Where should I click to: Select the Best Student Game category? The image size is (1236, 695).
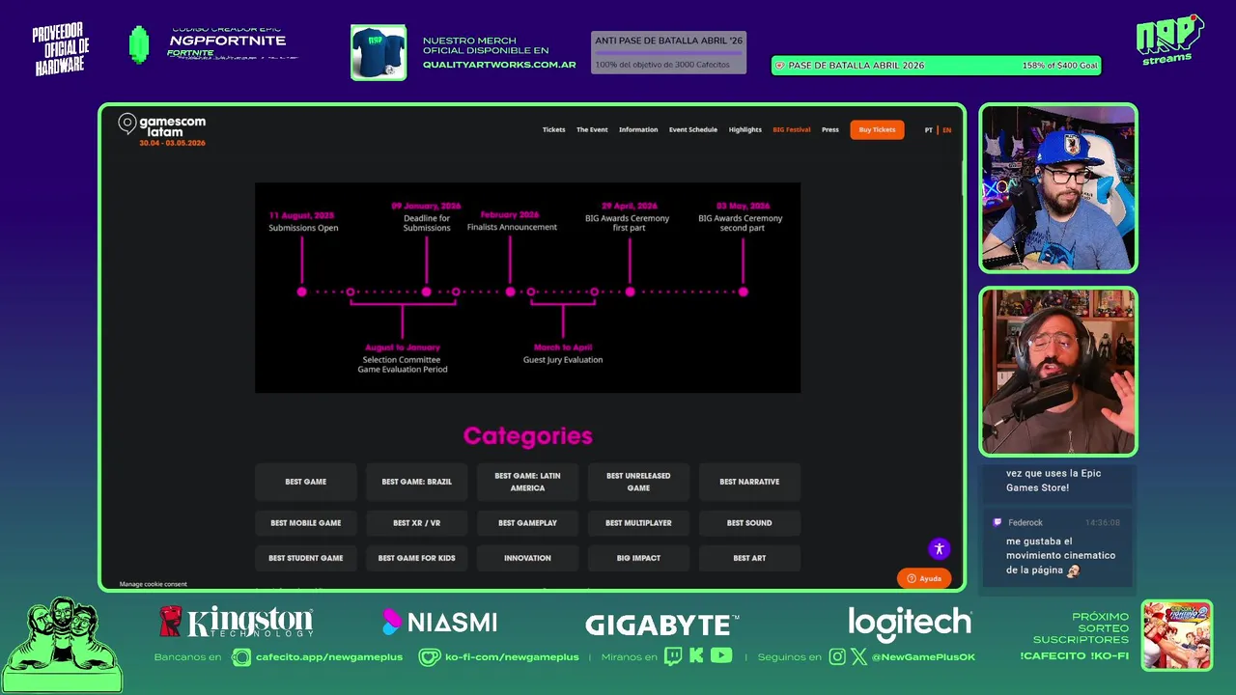click(x=305, y=558)
